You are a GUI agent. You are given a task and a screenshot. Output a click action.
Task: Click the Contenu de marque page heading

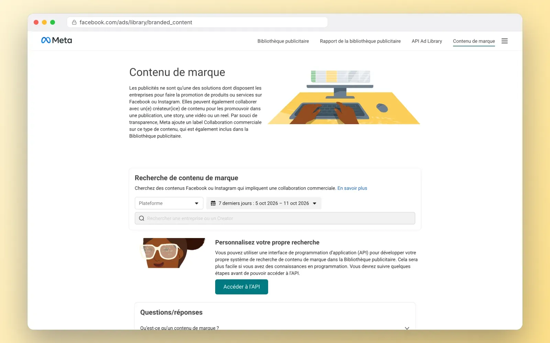(x=177, y=72)
